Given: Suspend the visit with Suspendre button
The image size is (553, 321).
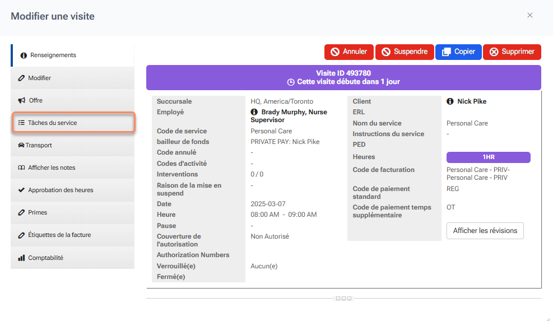Looking at the screenshot, I should (405, 52).
